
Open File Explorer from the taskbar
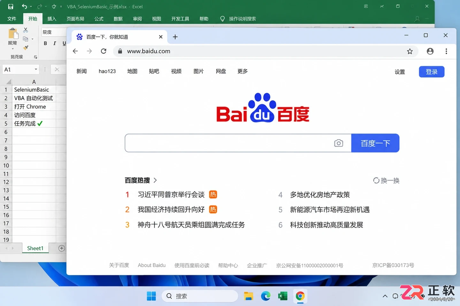coord(249,296)
